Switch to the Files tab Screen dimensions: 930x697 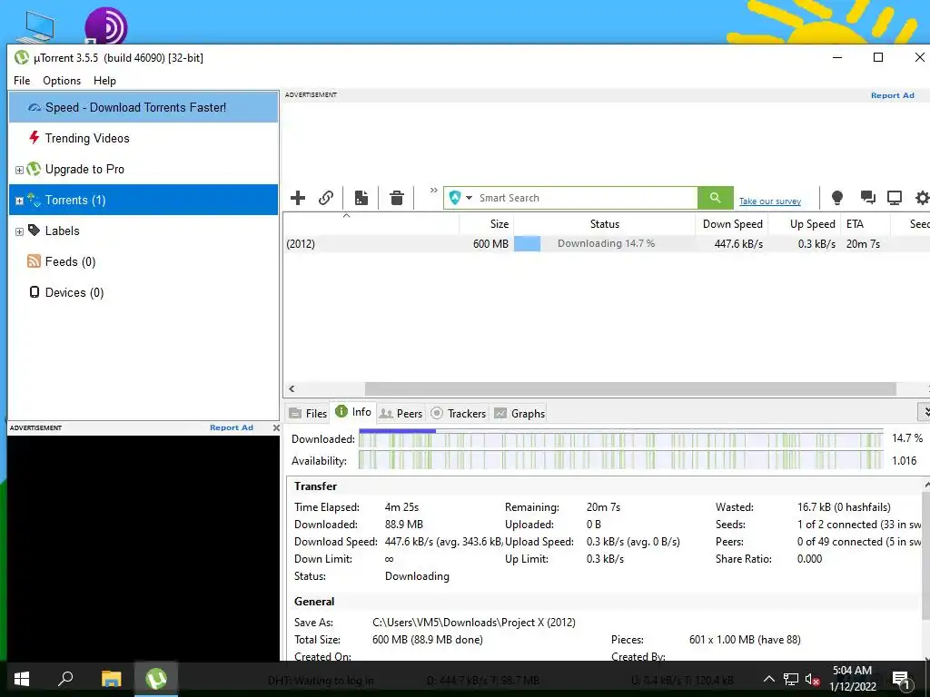point(307,413)
